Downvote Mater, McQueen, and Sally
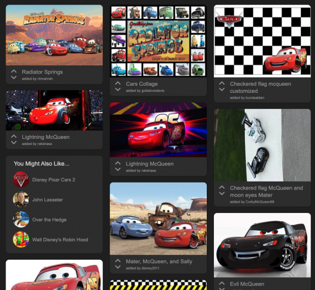Image resolution: width=315 pixels, height=290 pixels. 118,267
